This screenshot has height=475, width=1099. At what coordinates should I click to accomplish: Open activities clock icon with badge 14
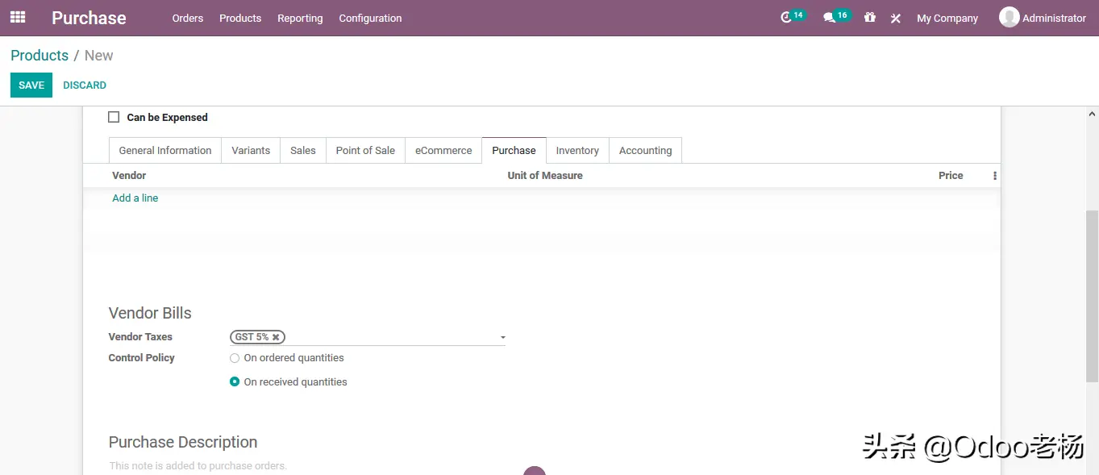pyautogui.click(x=786, y=18)
